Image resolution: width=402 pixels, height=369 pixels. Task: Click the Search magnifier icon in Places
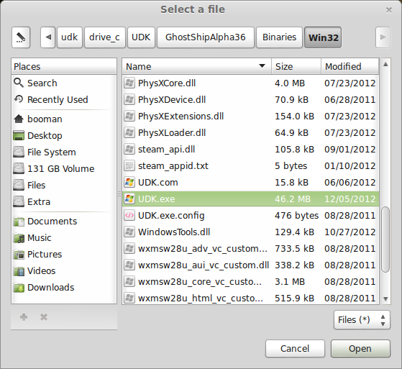[19, 83]
